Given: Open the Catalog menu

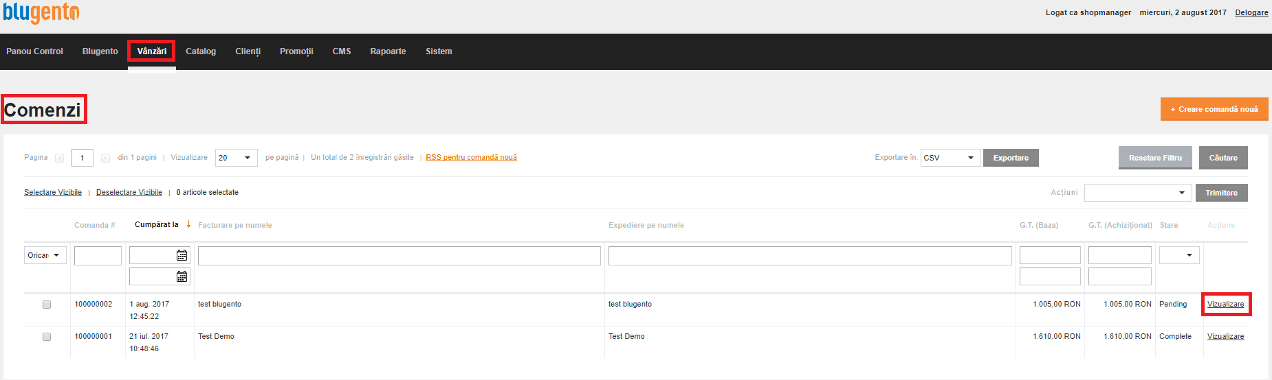Looking at the screenshot, I should point(201,51).
